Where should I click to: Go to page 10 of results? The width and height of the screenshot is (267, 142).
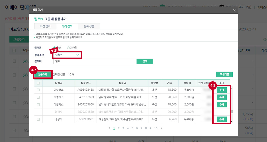(156, 128)
